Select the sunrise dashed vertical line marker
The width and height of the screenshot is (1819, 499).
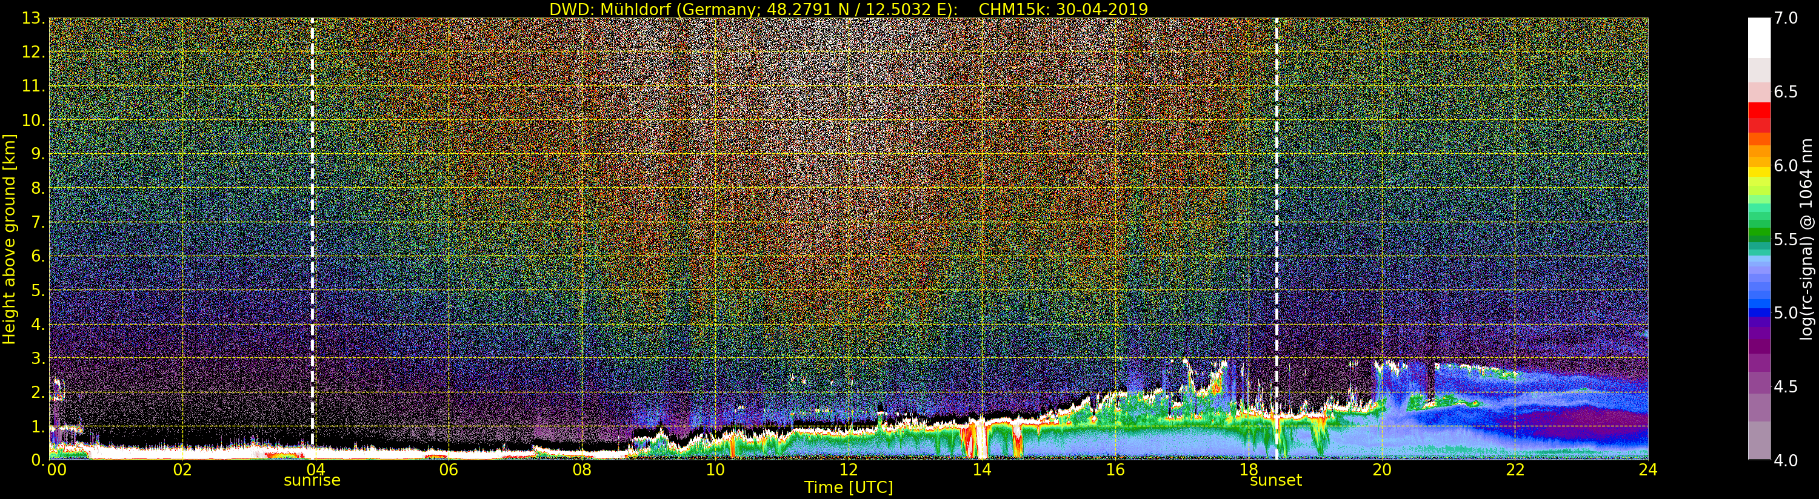click(x=312, y=239)
